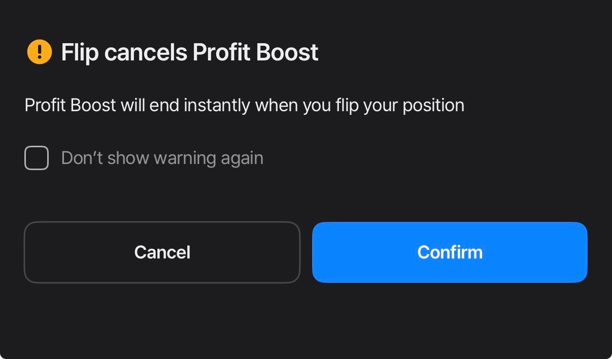Click the outlined Cancel button
This screenshot has height=359, width=612.
(162, 252)
